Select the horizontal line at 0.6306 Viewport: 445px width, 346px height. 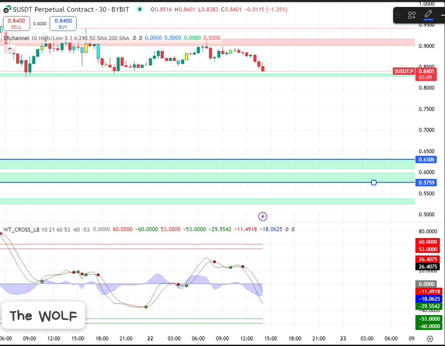pyautogui.click(x=207, y=159)
